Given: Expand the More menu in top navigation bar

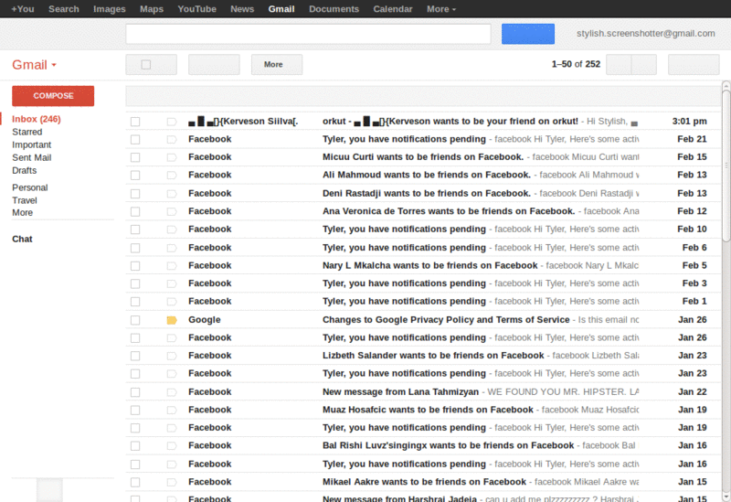Looking at the screenshot, I should pyautogui.click(x=441, y=9).
